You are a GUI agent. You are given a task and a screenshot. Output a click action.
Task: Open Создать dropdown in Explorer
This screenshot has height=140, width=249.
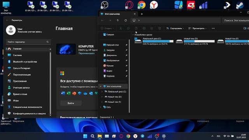click(107, 28)
